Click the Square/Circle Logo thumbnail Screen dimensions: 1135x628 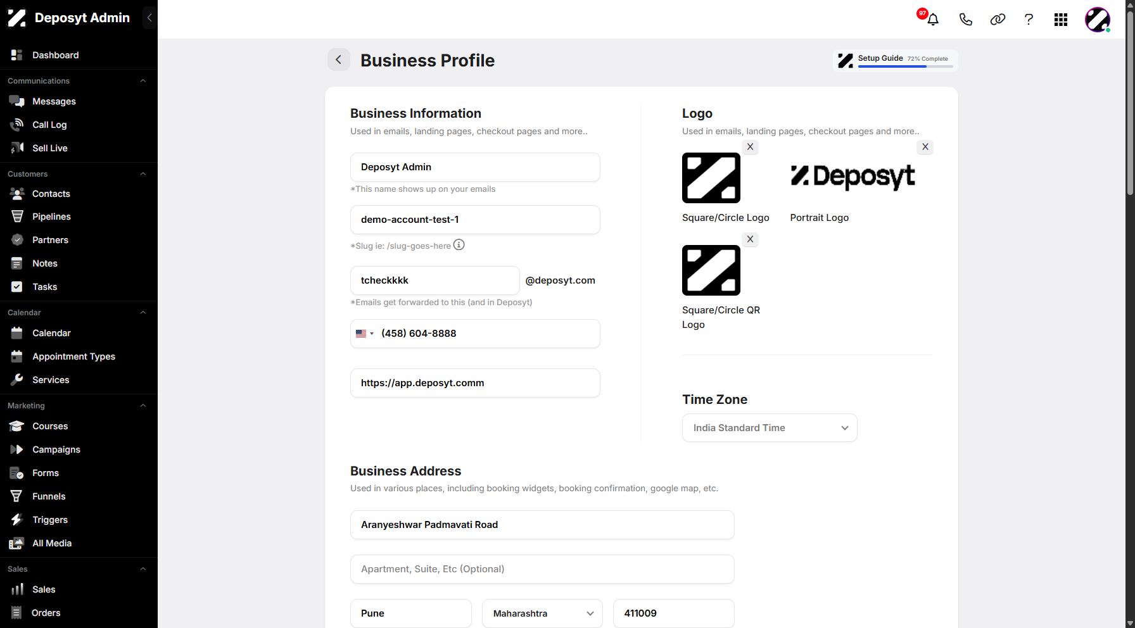pyautogui.click(x=711, y=178)
